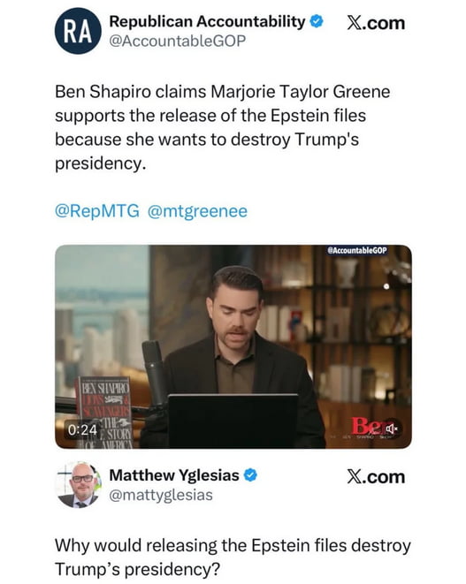Click the @mattyglesias handle
This screenshot has height=584, width=466.
point(161,496)
